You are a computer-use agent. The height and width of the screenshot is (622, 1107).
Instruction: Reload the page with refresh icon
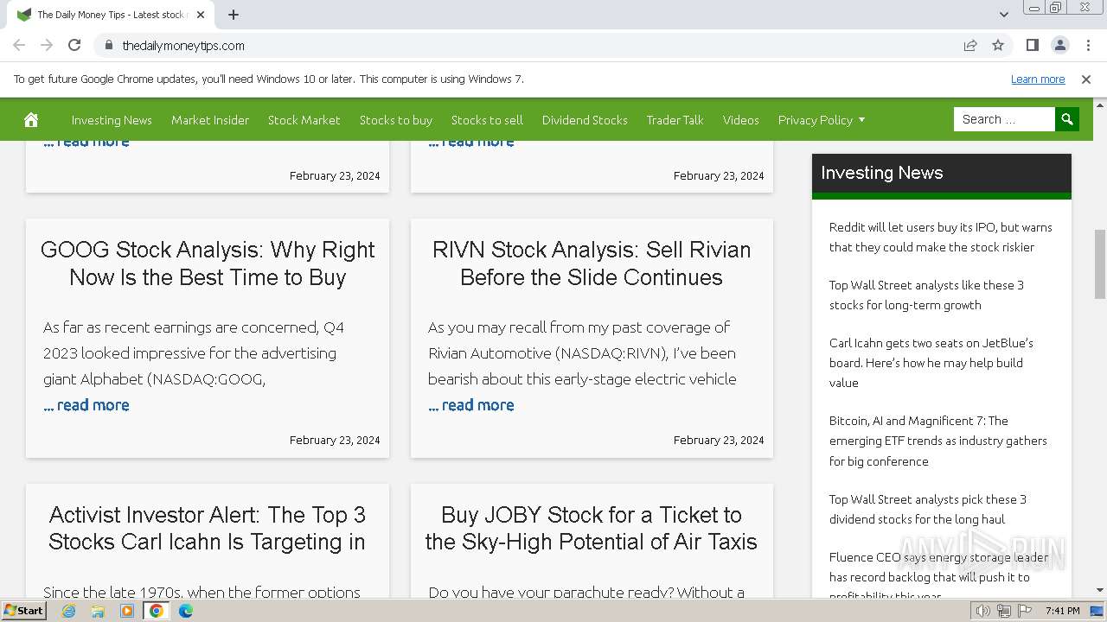pyautogui.click(x=74, y=45)
